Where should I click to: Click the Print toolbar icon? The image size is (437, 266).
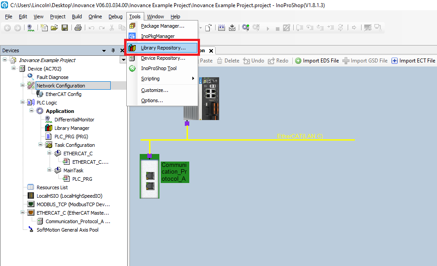[78, 28]
